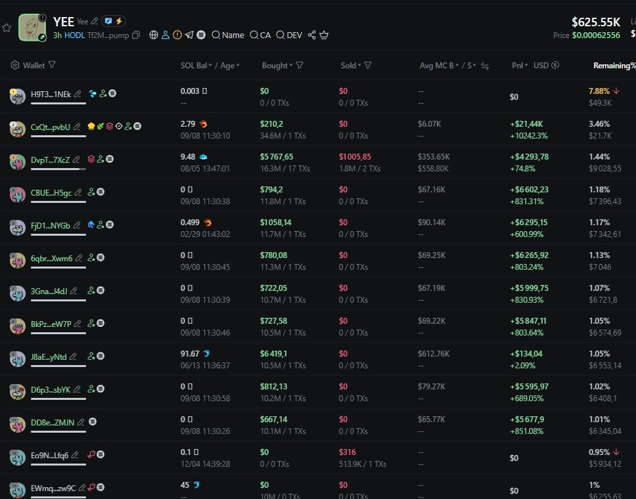Click pink transfer tag on Eo9N...Lfq6
This screenshot has height=499, width=636.
(91, 454)
